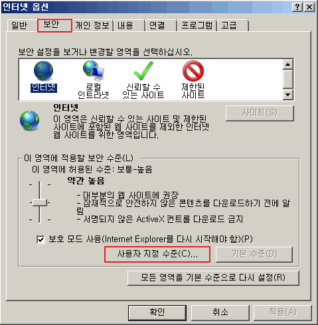Open the 프로그램 tab
The width and height of the screenshot is (318, 325).
click(x=197, y=26)
